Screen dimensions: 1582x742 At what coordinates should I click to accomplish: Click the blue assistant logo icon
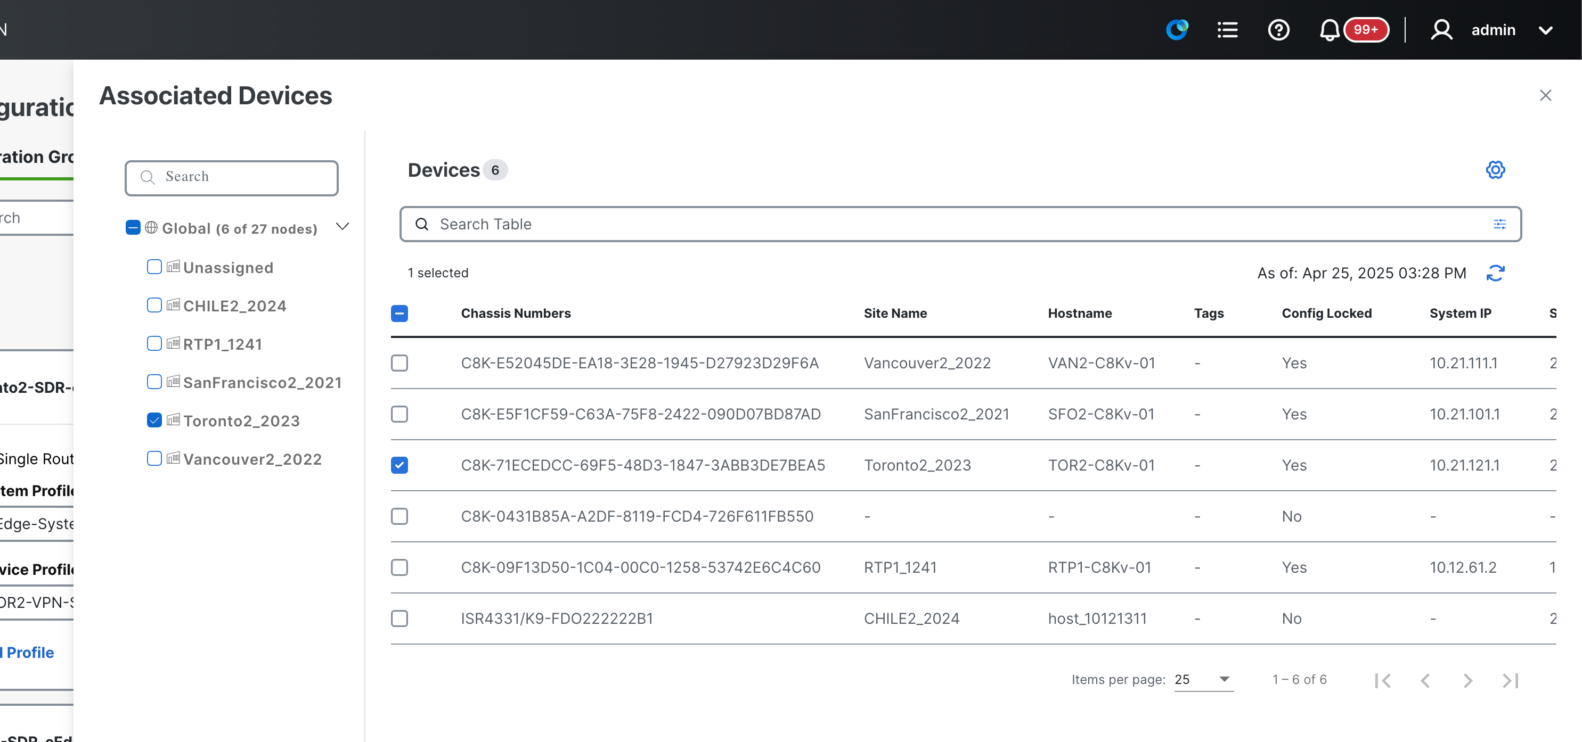point(1177,29)
